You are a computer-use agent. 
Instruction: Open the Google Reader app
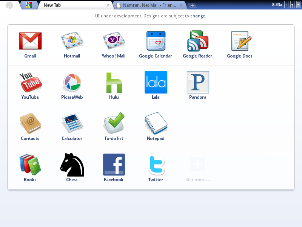tap(197, 41)
